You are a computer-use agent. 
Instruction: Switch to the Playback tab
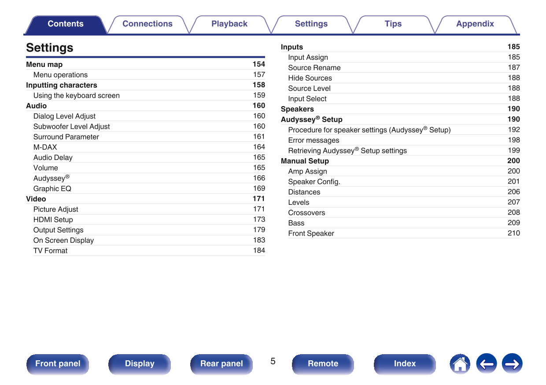229,24
